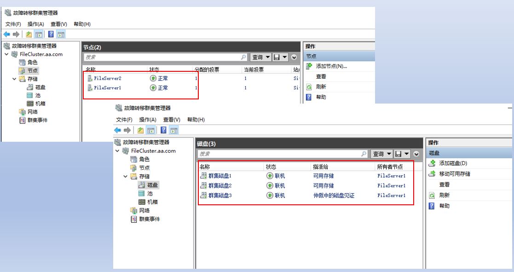The width and height of the screenshot is (514, 272).
Task: Click the back navigation arrow on the toolbar
Action: (6, 33)
